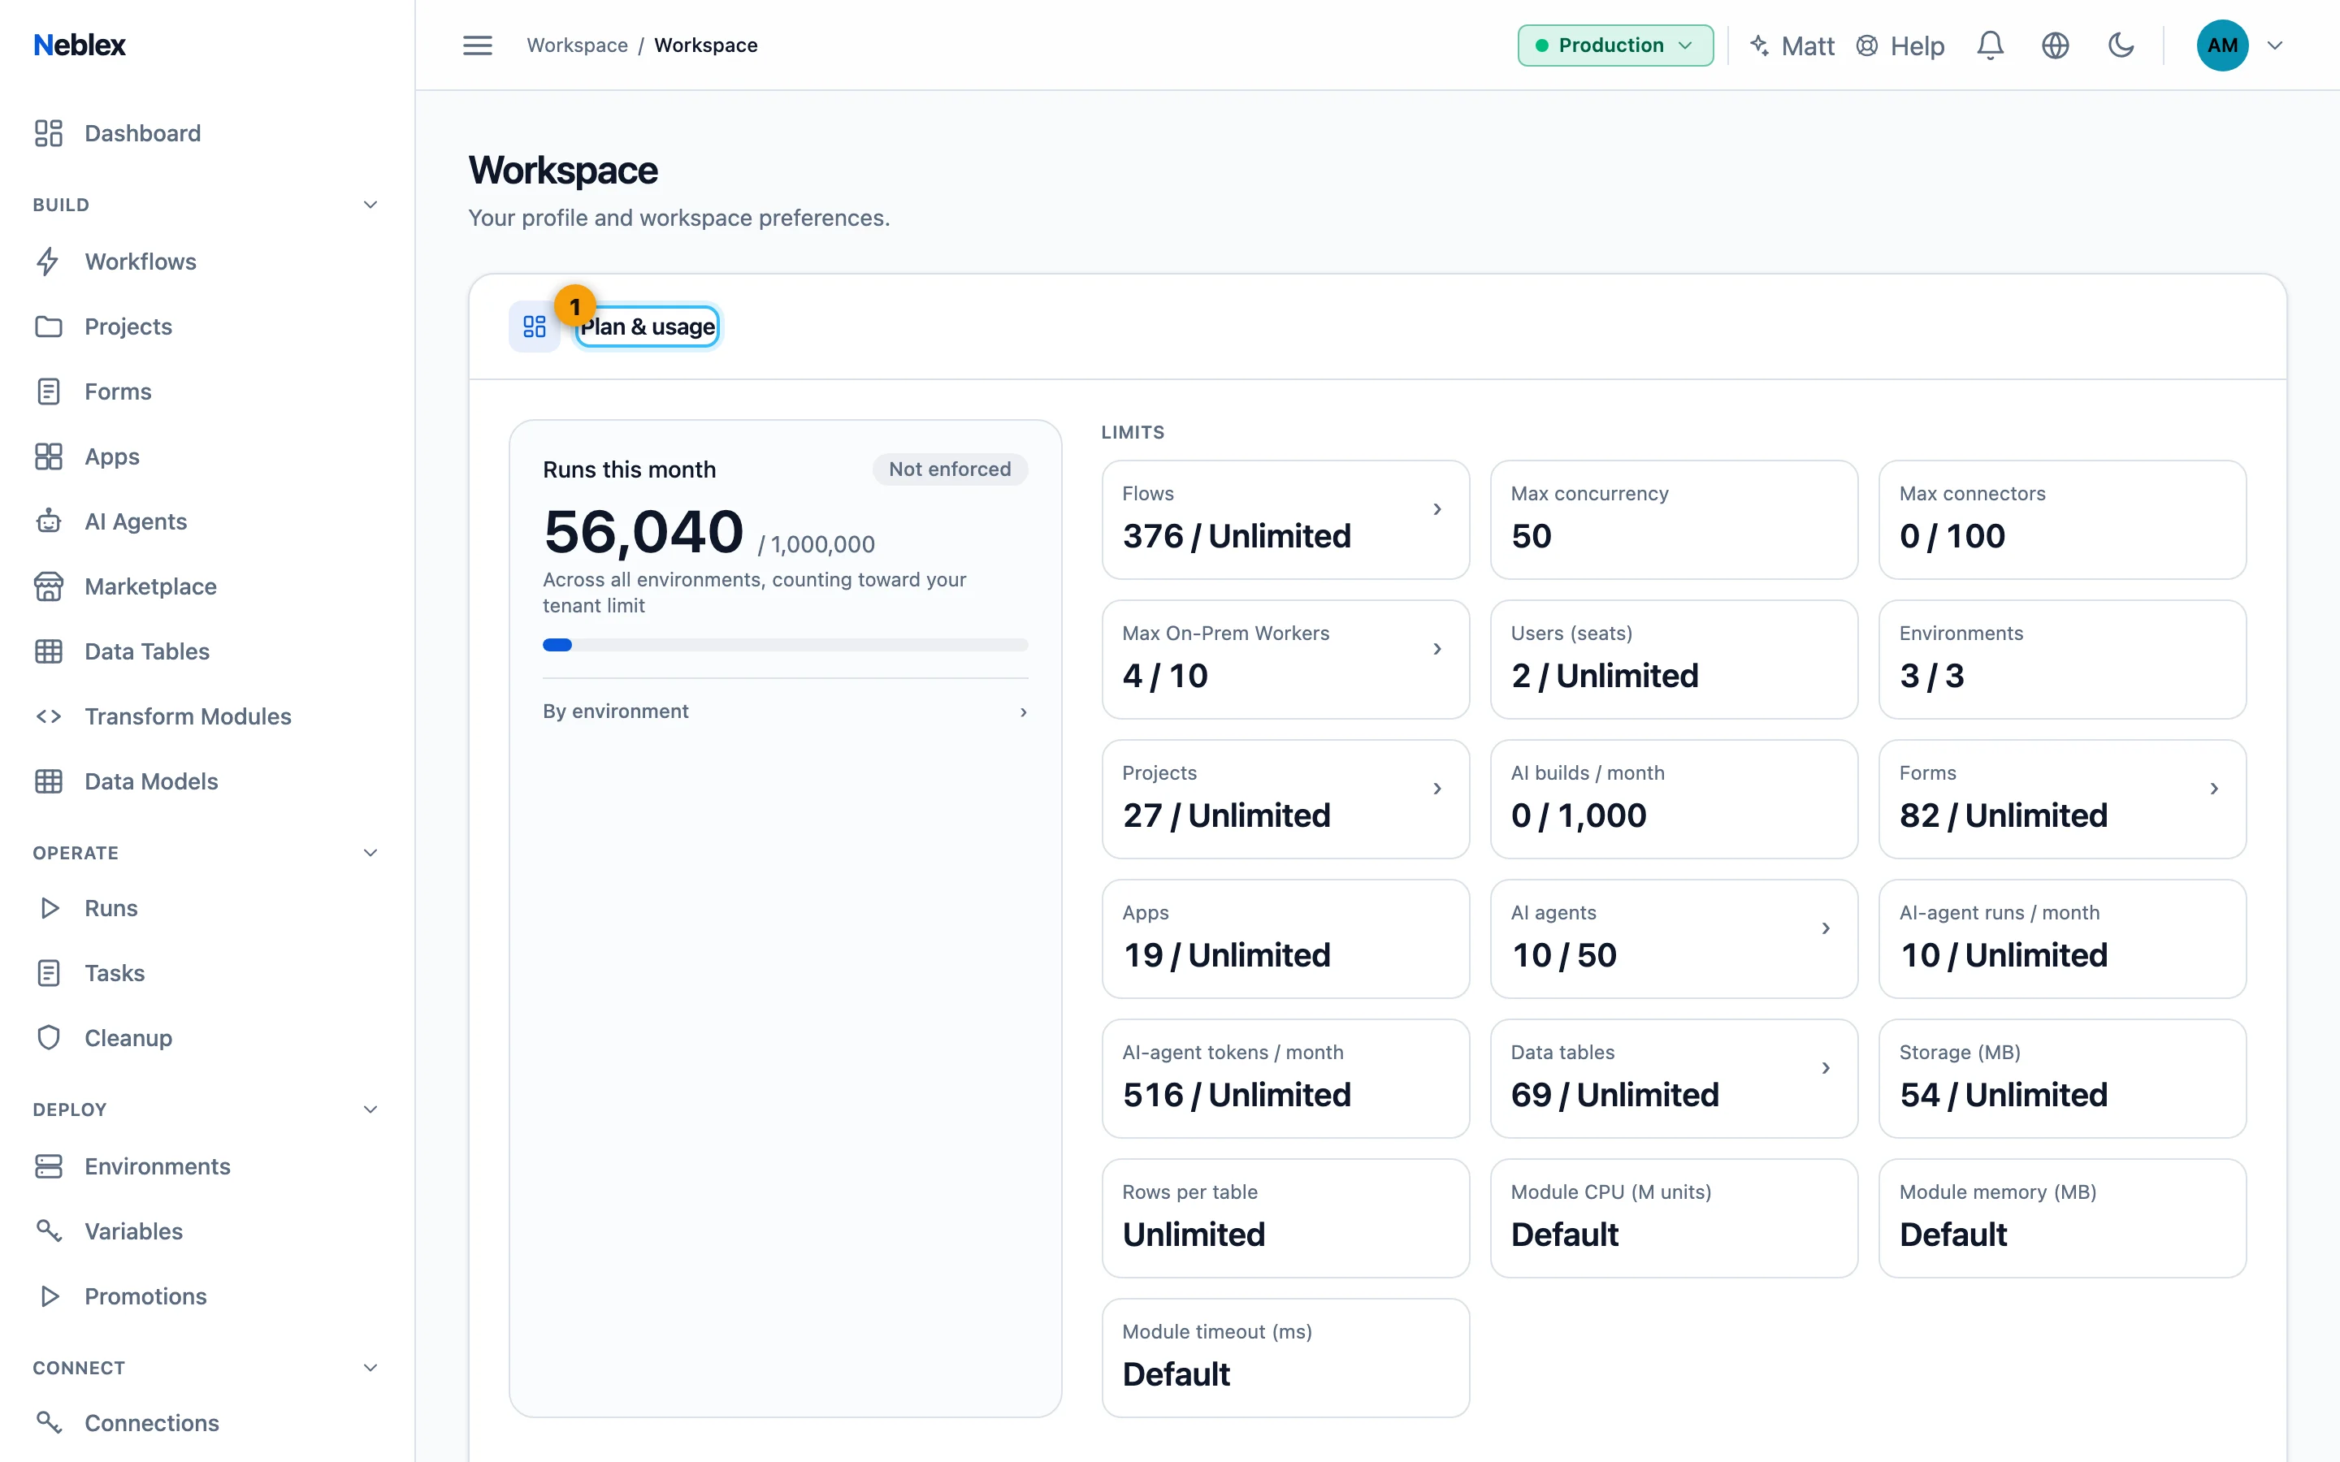Image resolution: width=2340 pixels, height=1462 pixels.
Task: Click the Variables key icon
Action: coord(49,1231)
